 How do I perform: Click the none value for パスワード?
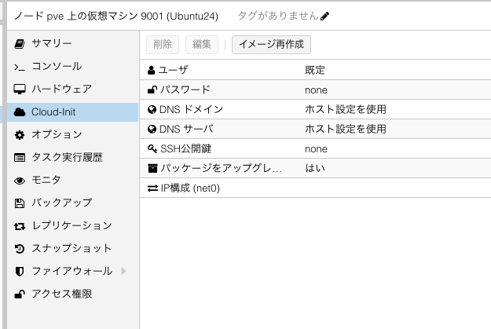(x=316, y=90)
